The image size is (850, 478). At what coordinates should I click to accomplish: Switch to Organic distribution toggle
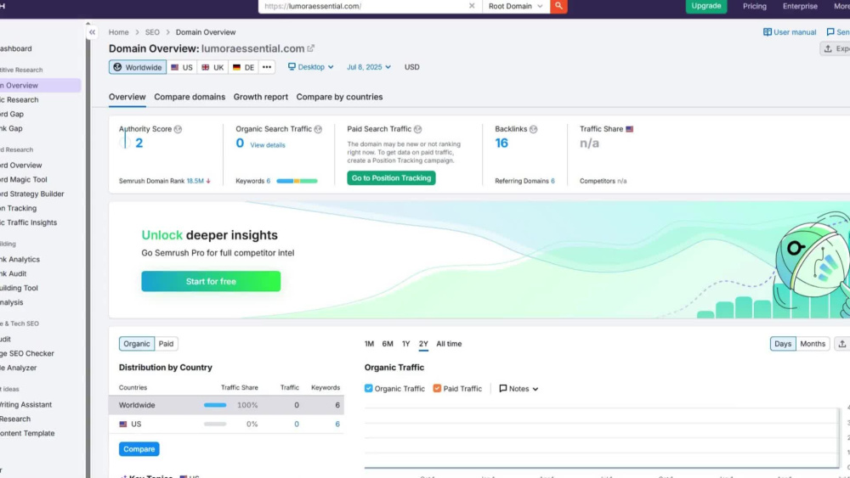tap(137, 344)
